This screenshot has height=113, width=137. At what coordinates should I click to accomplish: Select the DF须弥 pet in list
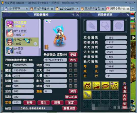22,51
